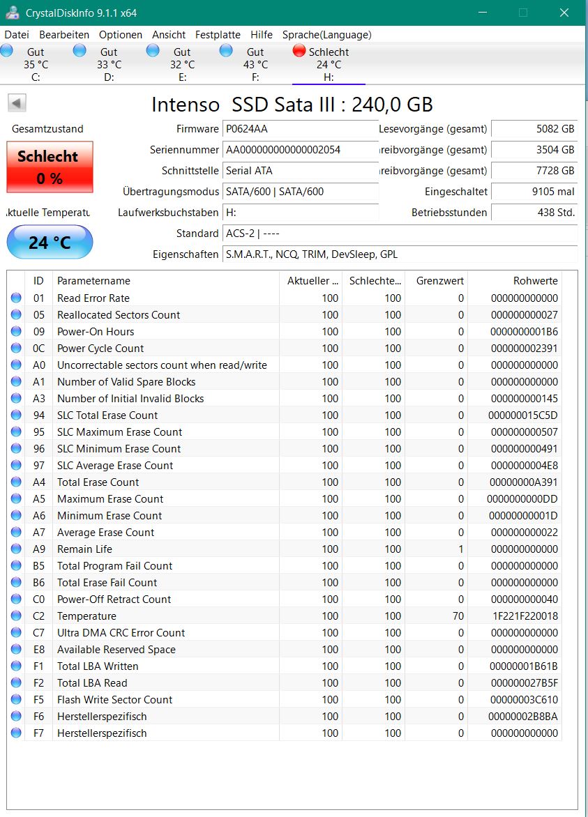Image resolution: width=588 pixels, height=817 pixels.
Task: Click raw value 1F221F220018
Action: pyautogui.click(x=525, y=616)
